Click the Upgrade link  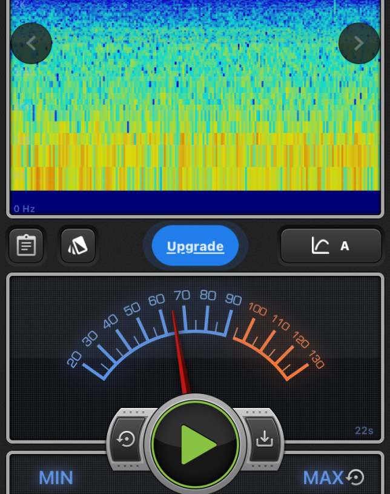(195, 246)
